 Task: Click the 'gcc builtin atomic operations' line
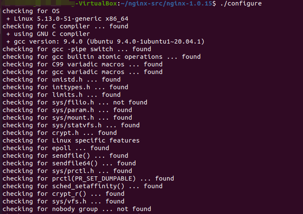pyautogui.click(x=102, y=57)
